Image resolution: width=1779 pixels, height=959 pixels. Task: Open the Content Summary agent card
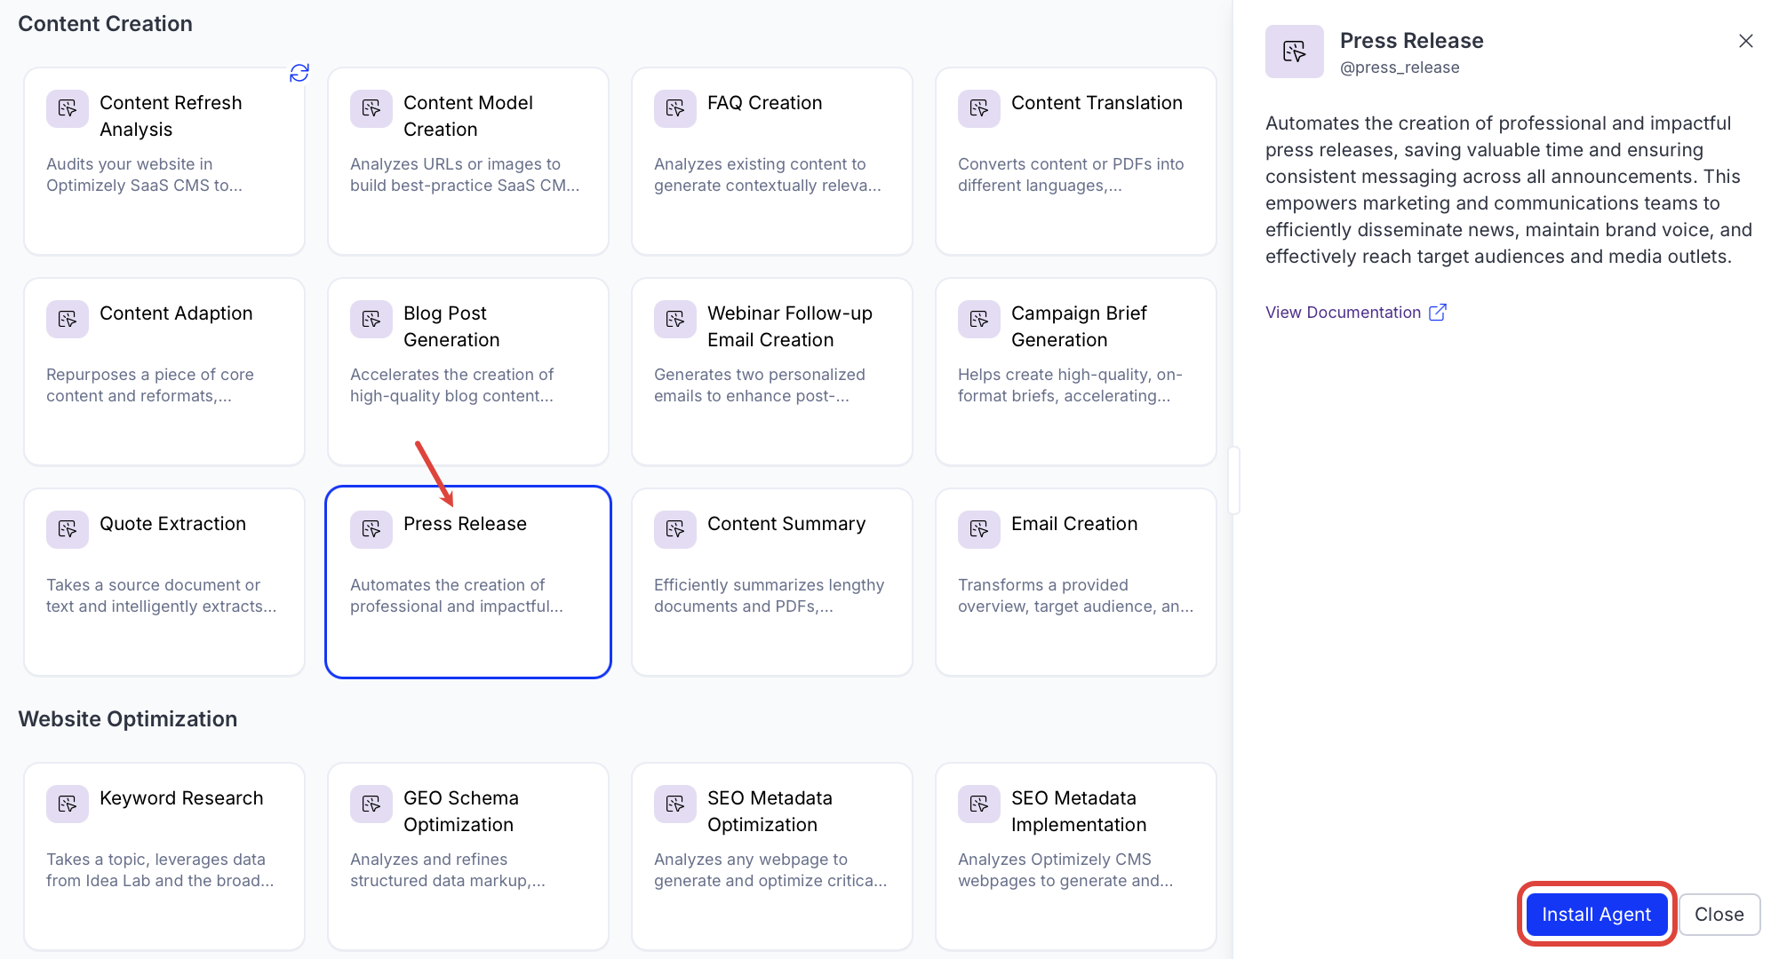tap(772, 582)
